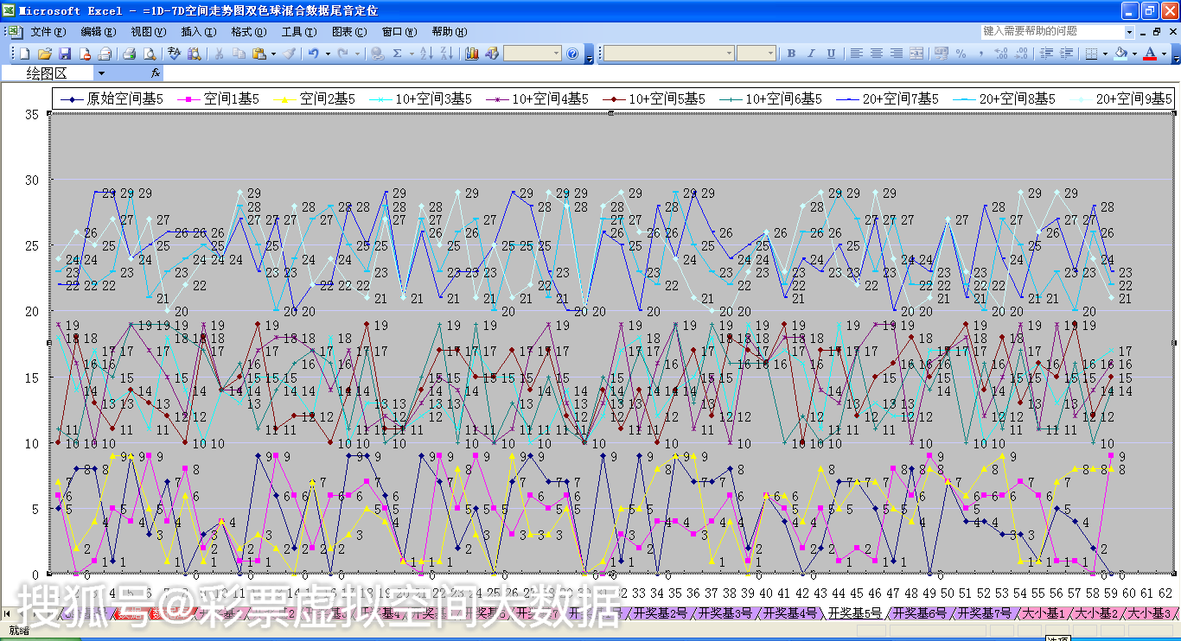Screen dimensions: 1181x641
Task: Expand the Name Box dropdown beside 绘图区
Action: point(101,73)
